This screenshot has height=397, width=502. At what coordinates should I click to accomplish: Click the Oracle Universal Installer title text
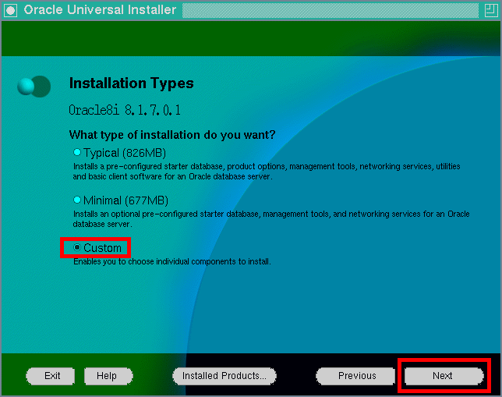pos(100,10)
